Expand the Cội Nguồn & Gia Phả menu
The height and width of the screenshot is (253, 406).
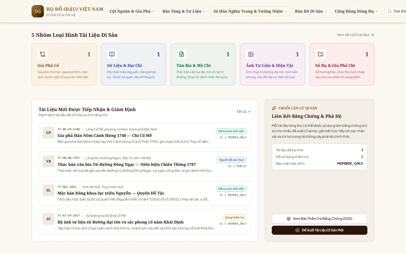click(x=132, y=11)
